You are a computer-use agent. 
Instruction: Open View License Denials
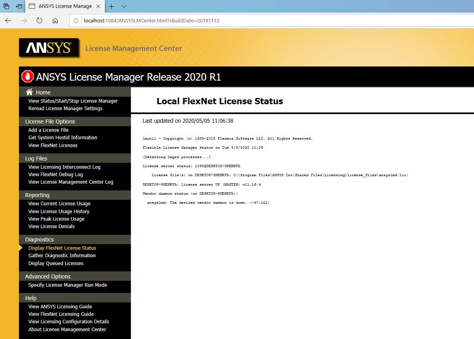51,227
